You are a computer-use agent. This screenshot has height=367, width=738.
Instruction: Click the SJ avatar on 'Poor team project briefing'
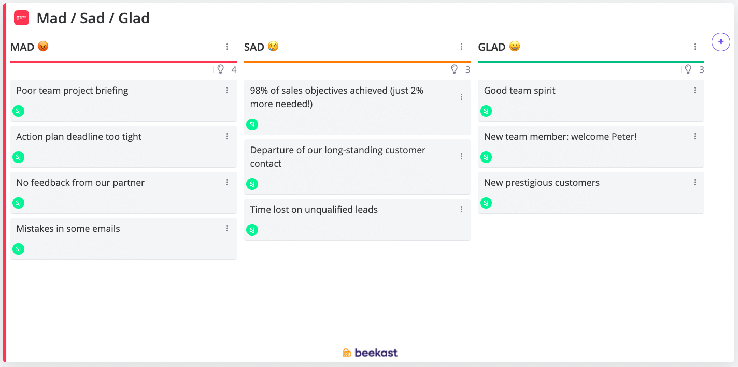[x=18, y=111]
